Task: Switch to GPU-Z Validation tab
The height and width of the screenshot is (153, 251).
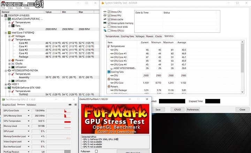Action: [31, 105]
